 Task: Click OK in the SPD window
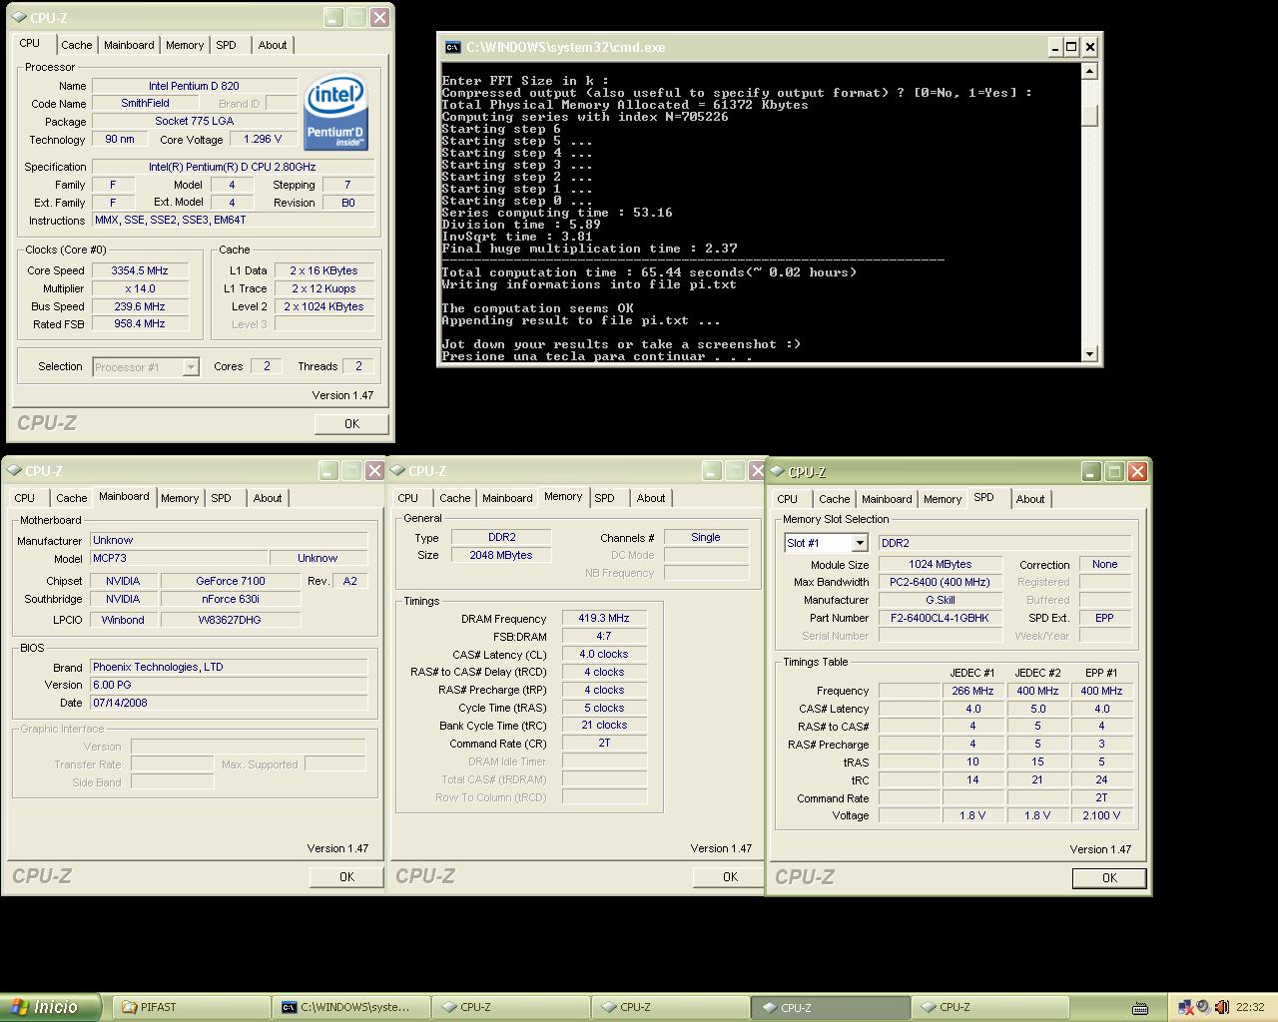pos(1109,878)
